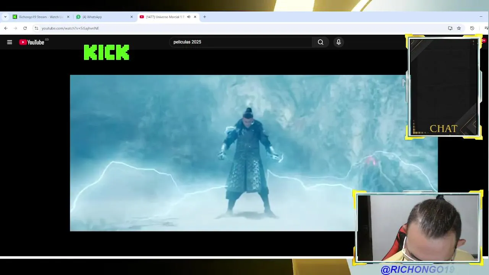489x275 pixels.
Task: Open the browser side panel icon
Action: pos(486,28)
